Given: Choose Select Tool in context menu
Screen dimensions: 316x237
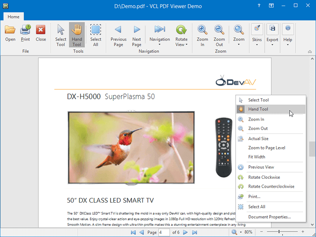Looking at the screenshot, I should coord(270,100).
